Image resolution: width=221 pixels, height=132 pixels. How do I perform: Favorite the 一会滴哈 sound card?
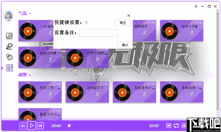(x=51, y=22)
